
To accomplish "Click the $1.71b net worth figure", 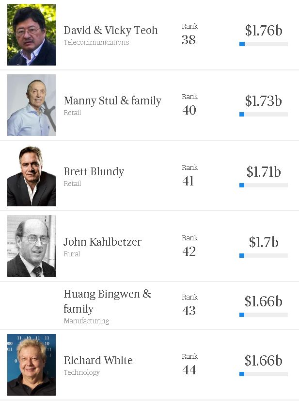I will coord(264,171).
